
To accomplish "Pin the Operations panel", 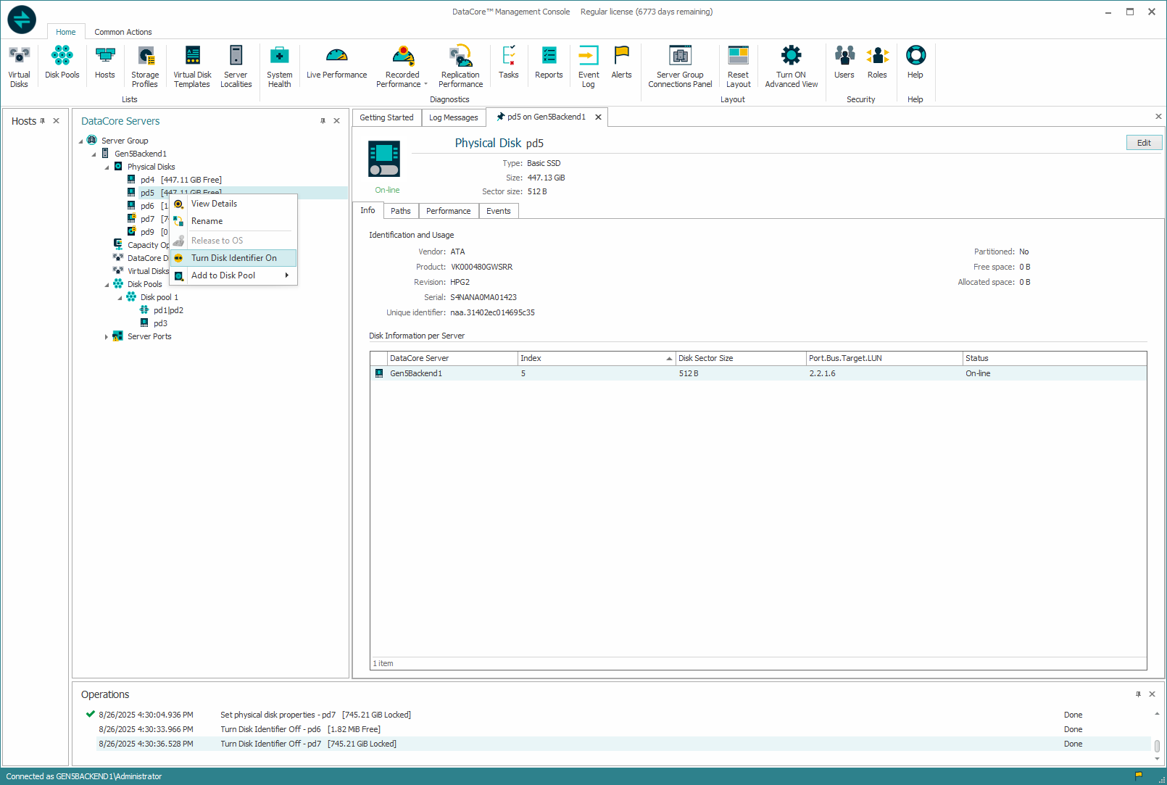I will coord(1137,694).
